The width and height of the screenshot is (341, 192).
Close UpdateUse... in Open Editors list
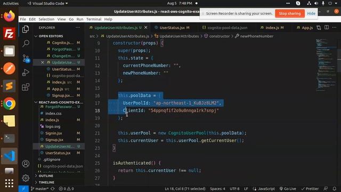43,62
